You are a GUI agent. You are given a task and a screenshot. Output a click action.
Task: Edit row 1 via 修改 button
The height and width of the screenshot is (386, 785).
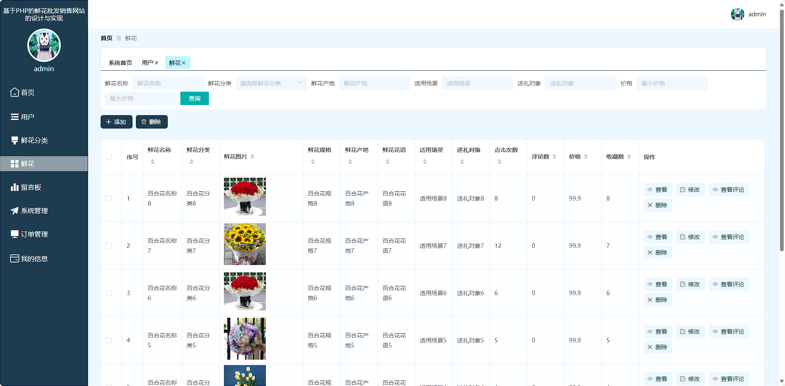tap(690, 190)
